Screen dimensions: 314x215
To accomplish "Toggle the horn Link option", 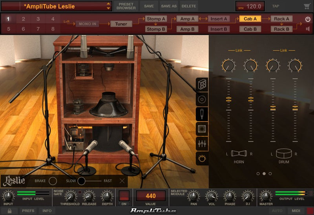I will pos(239,51).
